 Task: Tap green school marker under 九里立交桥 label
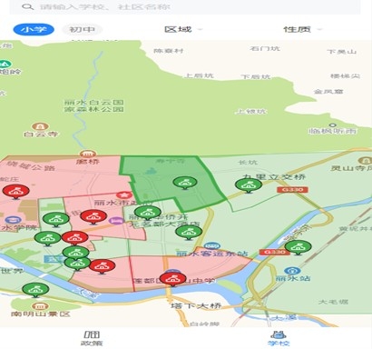249,185
